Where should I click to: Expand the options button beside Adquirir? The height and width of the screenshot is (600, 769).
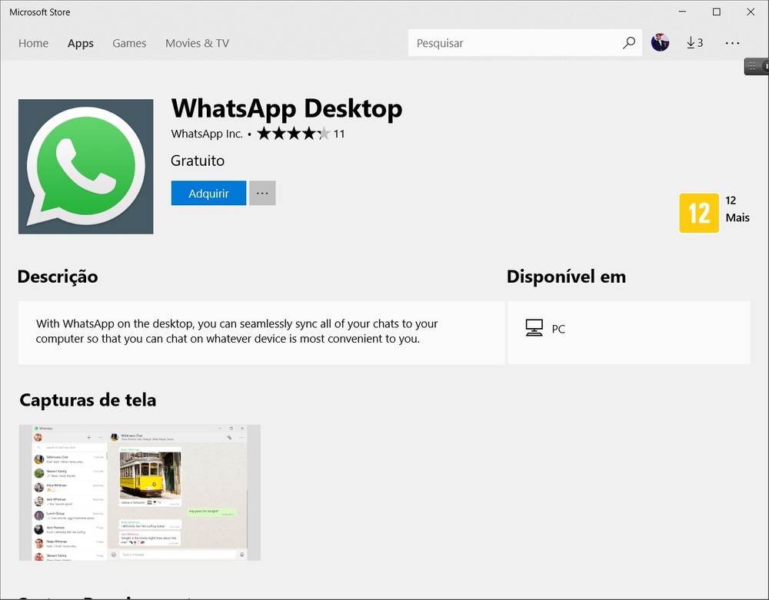pos(262,194)
